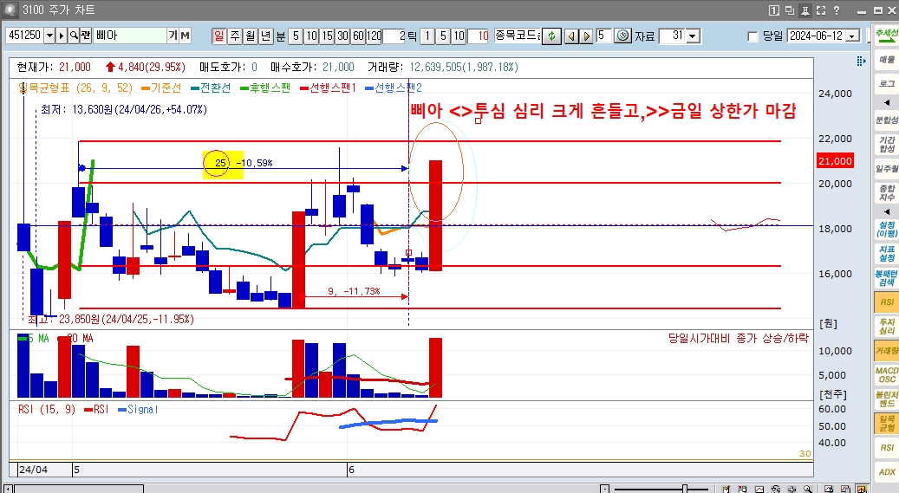Toggle weekly 주 chart period
The height and width of the screenshot is (493, 899).
[234, 36]
